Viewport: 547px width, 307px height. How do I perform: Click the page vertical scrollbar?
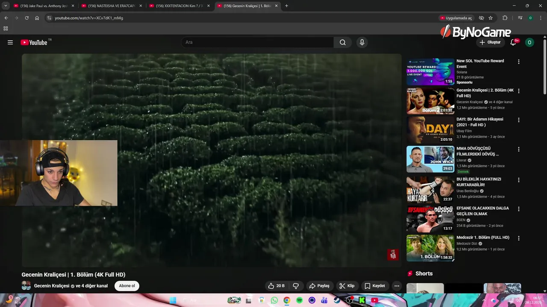pos(545,66)
